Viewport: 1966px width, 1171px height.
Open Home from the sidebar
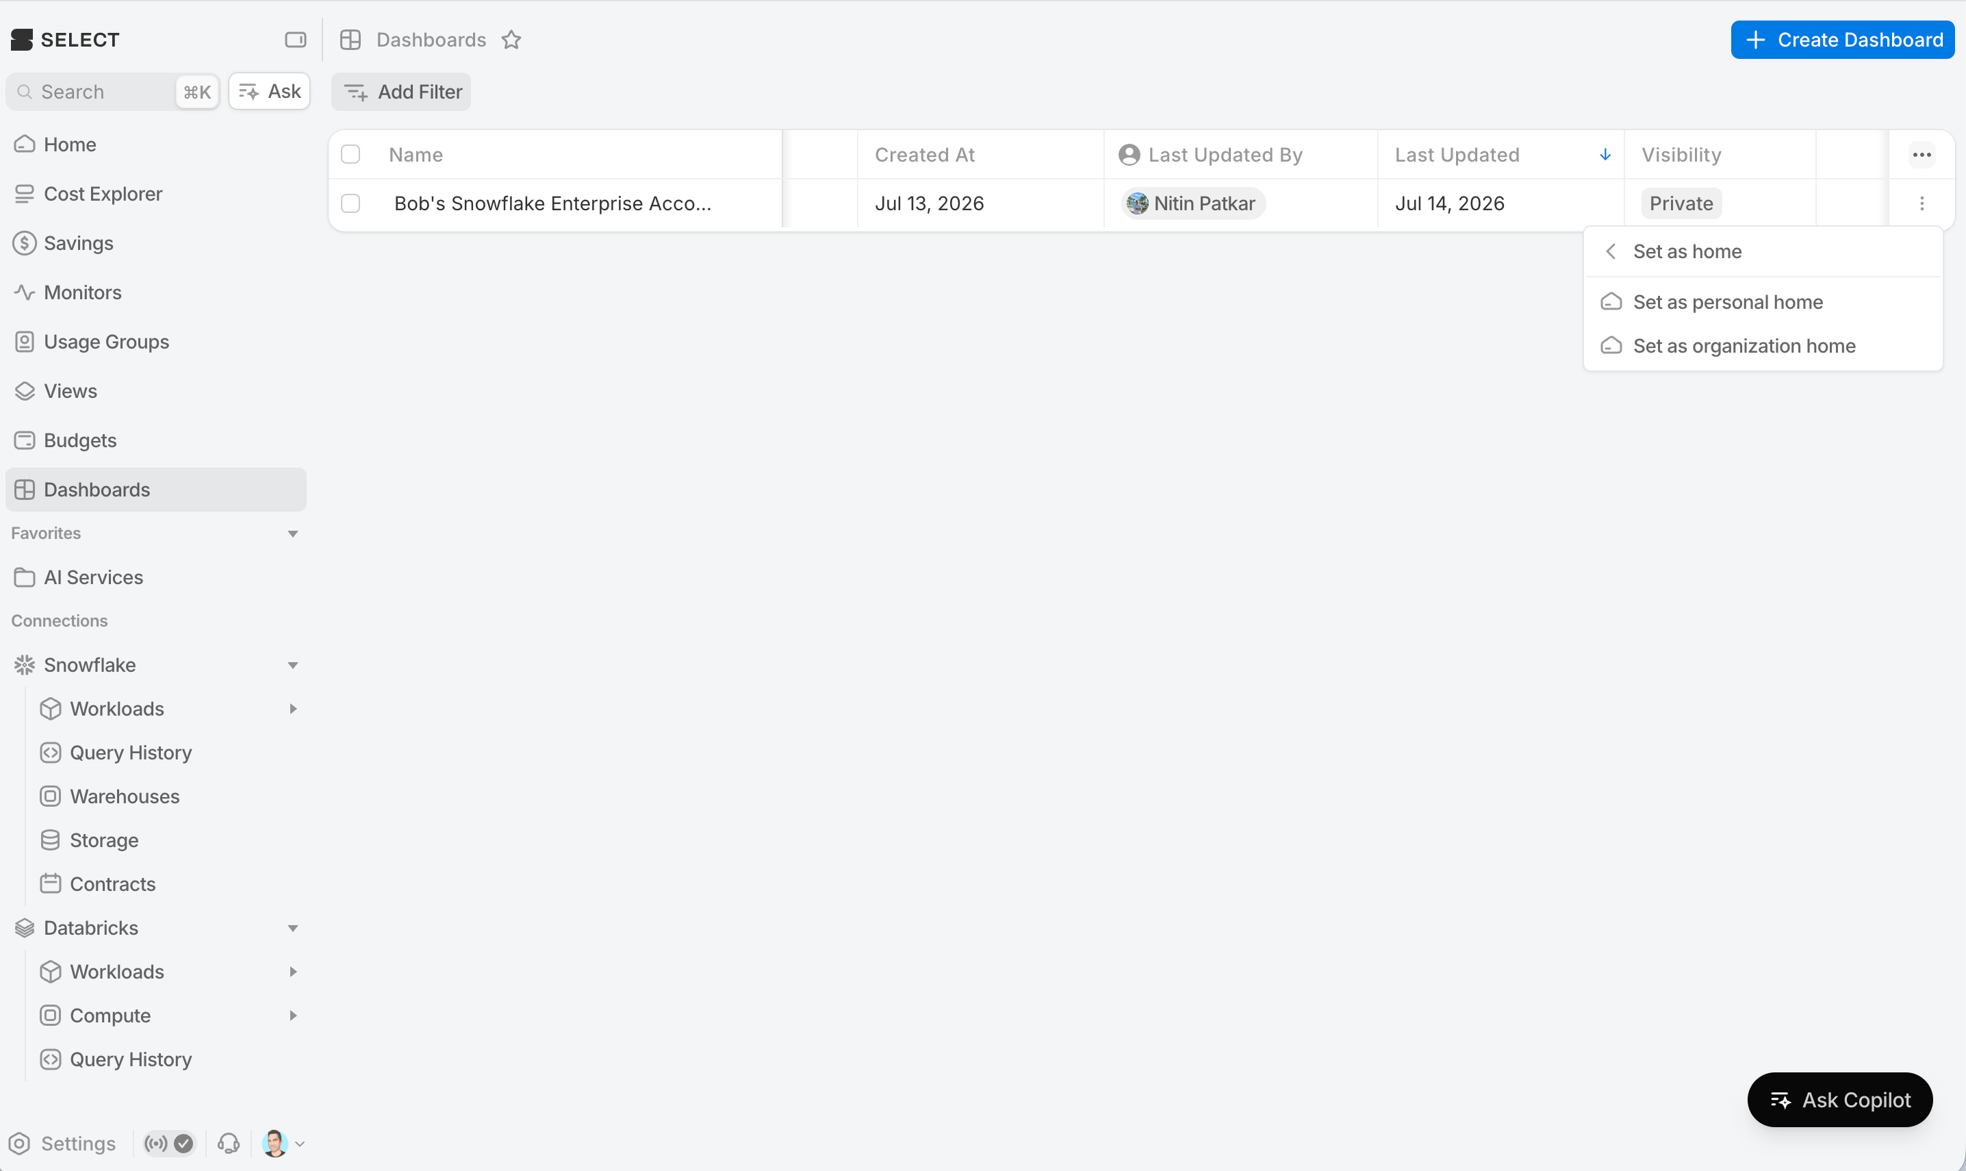[155, 144]
